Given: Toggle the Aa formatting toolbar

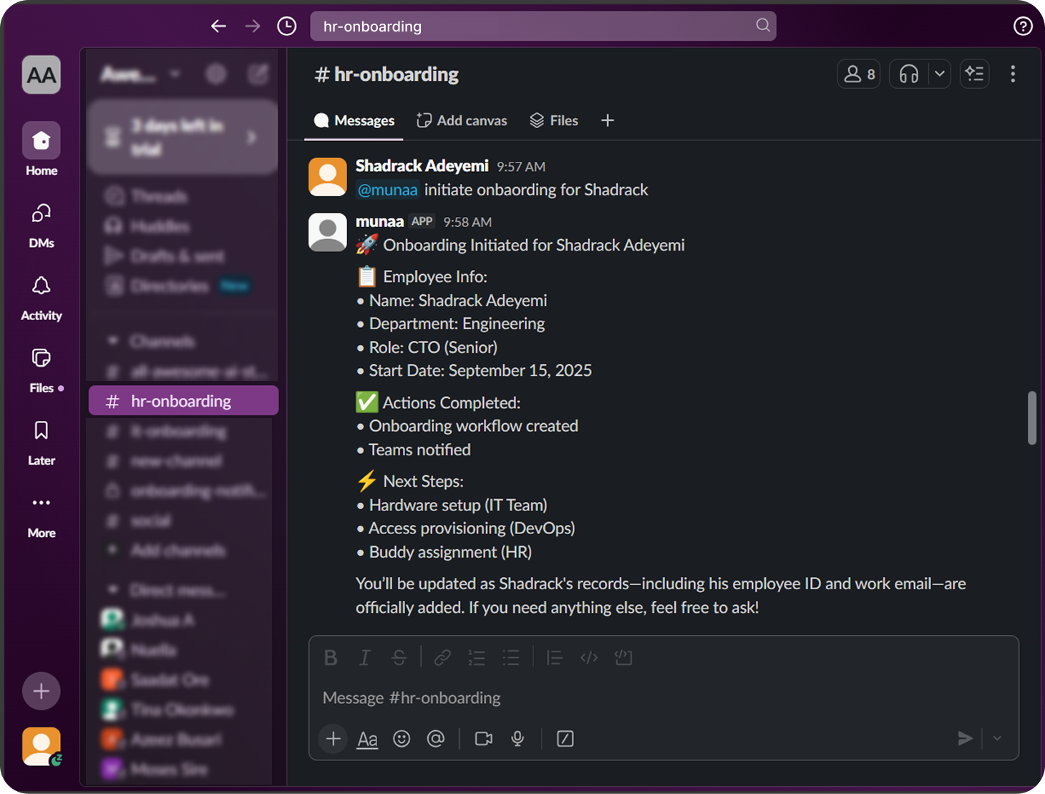Looking at the screenshot, I should click(367, 739).
